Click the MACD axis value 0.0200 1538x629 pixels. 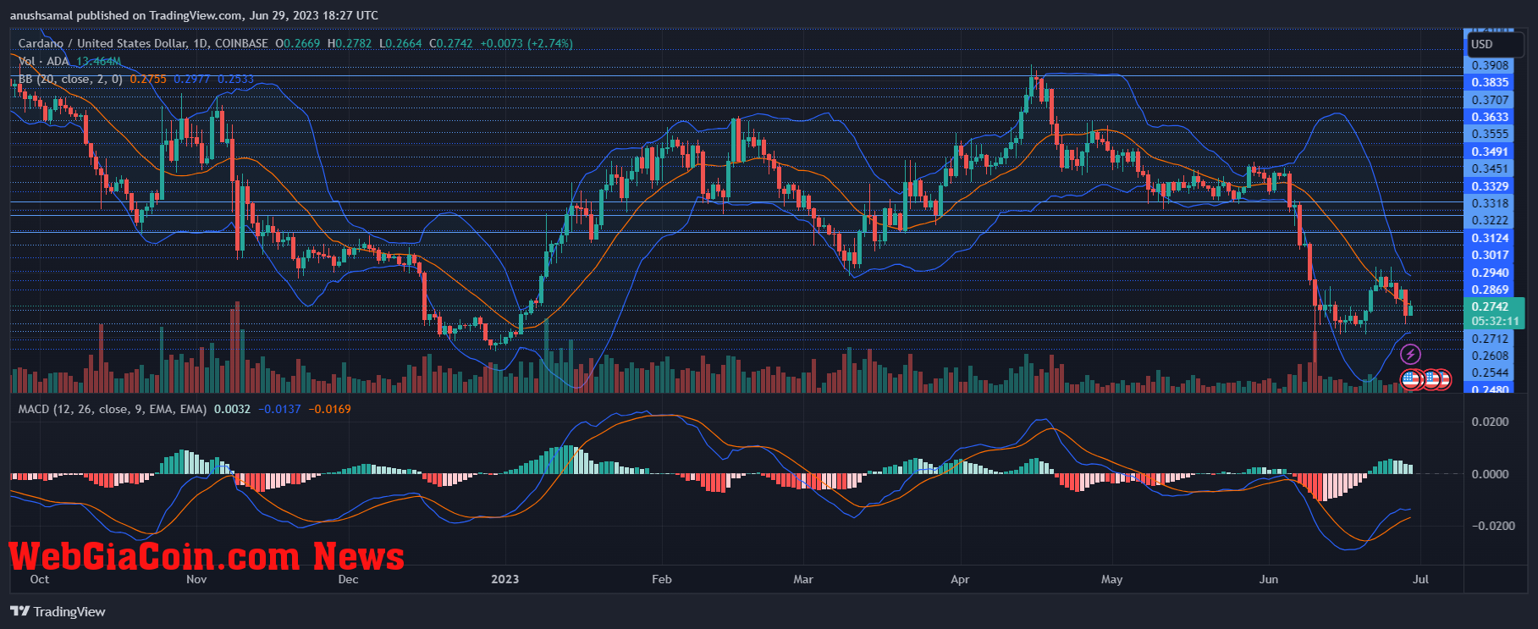click(1490, 422)
